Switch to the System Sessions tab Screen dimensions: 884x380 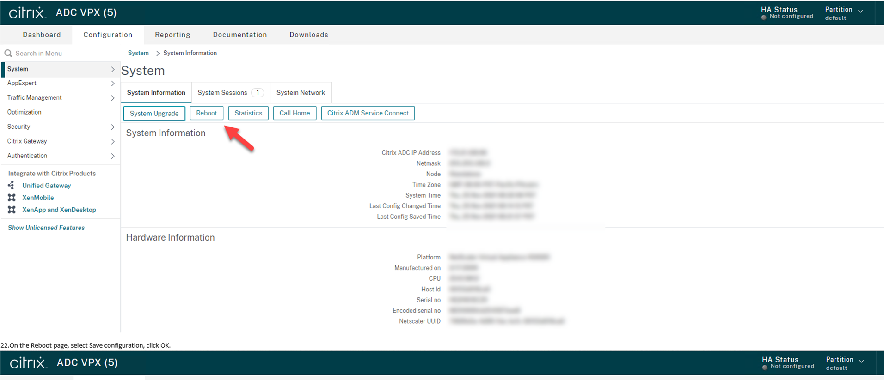pyautogui.click(x=231, y=93)
